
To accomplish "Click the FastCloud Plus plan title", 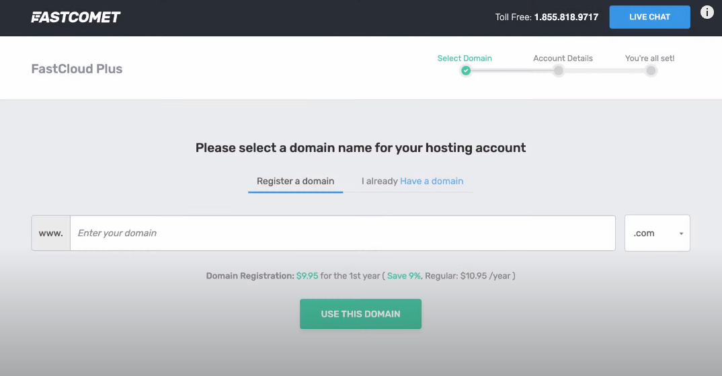I will (x=77, y=69).
